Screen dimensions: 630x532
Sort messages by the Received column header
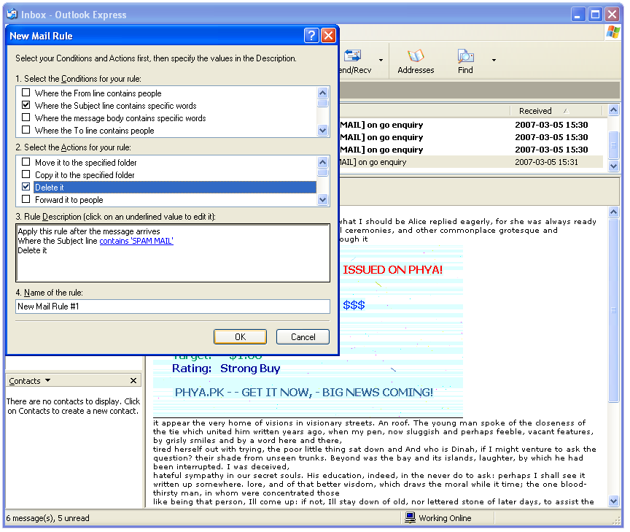556,111
